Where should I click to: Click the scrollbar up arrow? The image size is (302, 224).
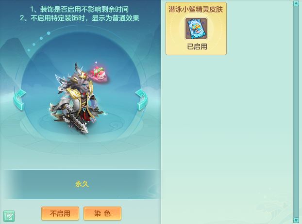click(x=296, y=3)
